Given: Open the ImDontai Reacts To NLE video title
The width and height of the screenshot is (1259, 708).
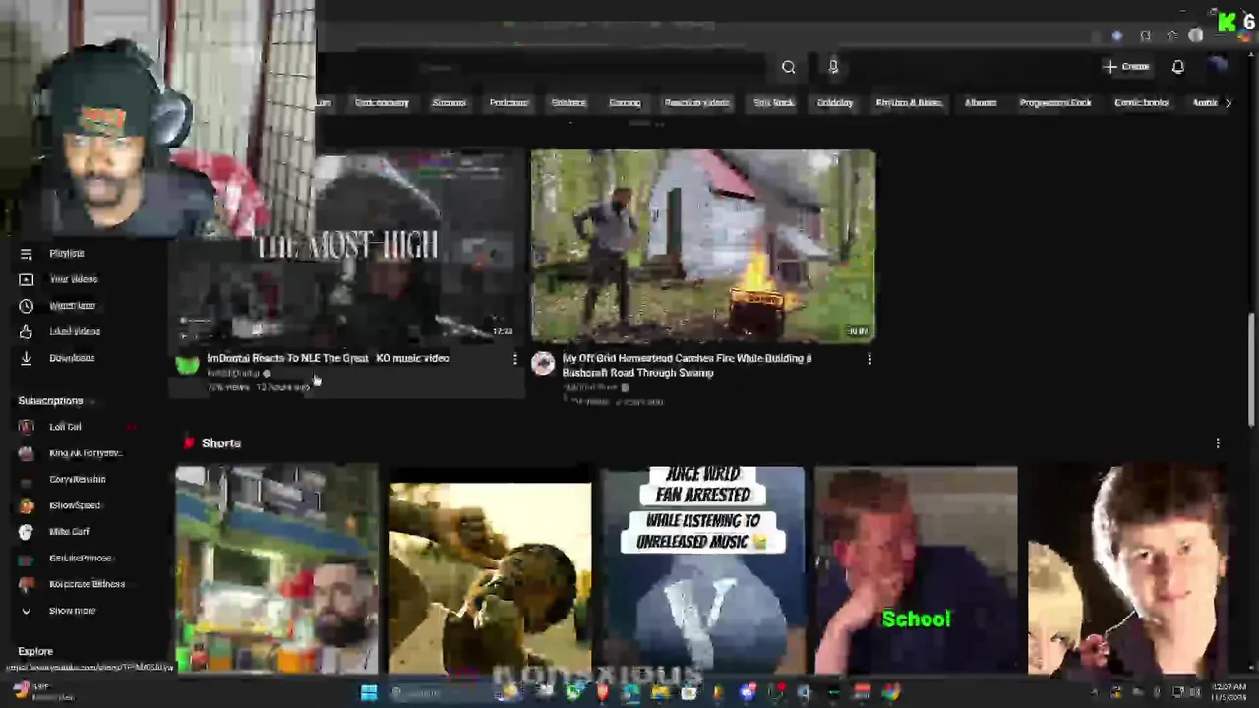Looking at the screenshot, I should tap(328, 358).
